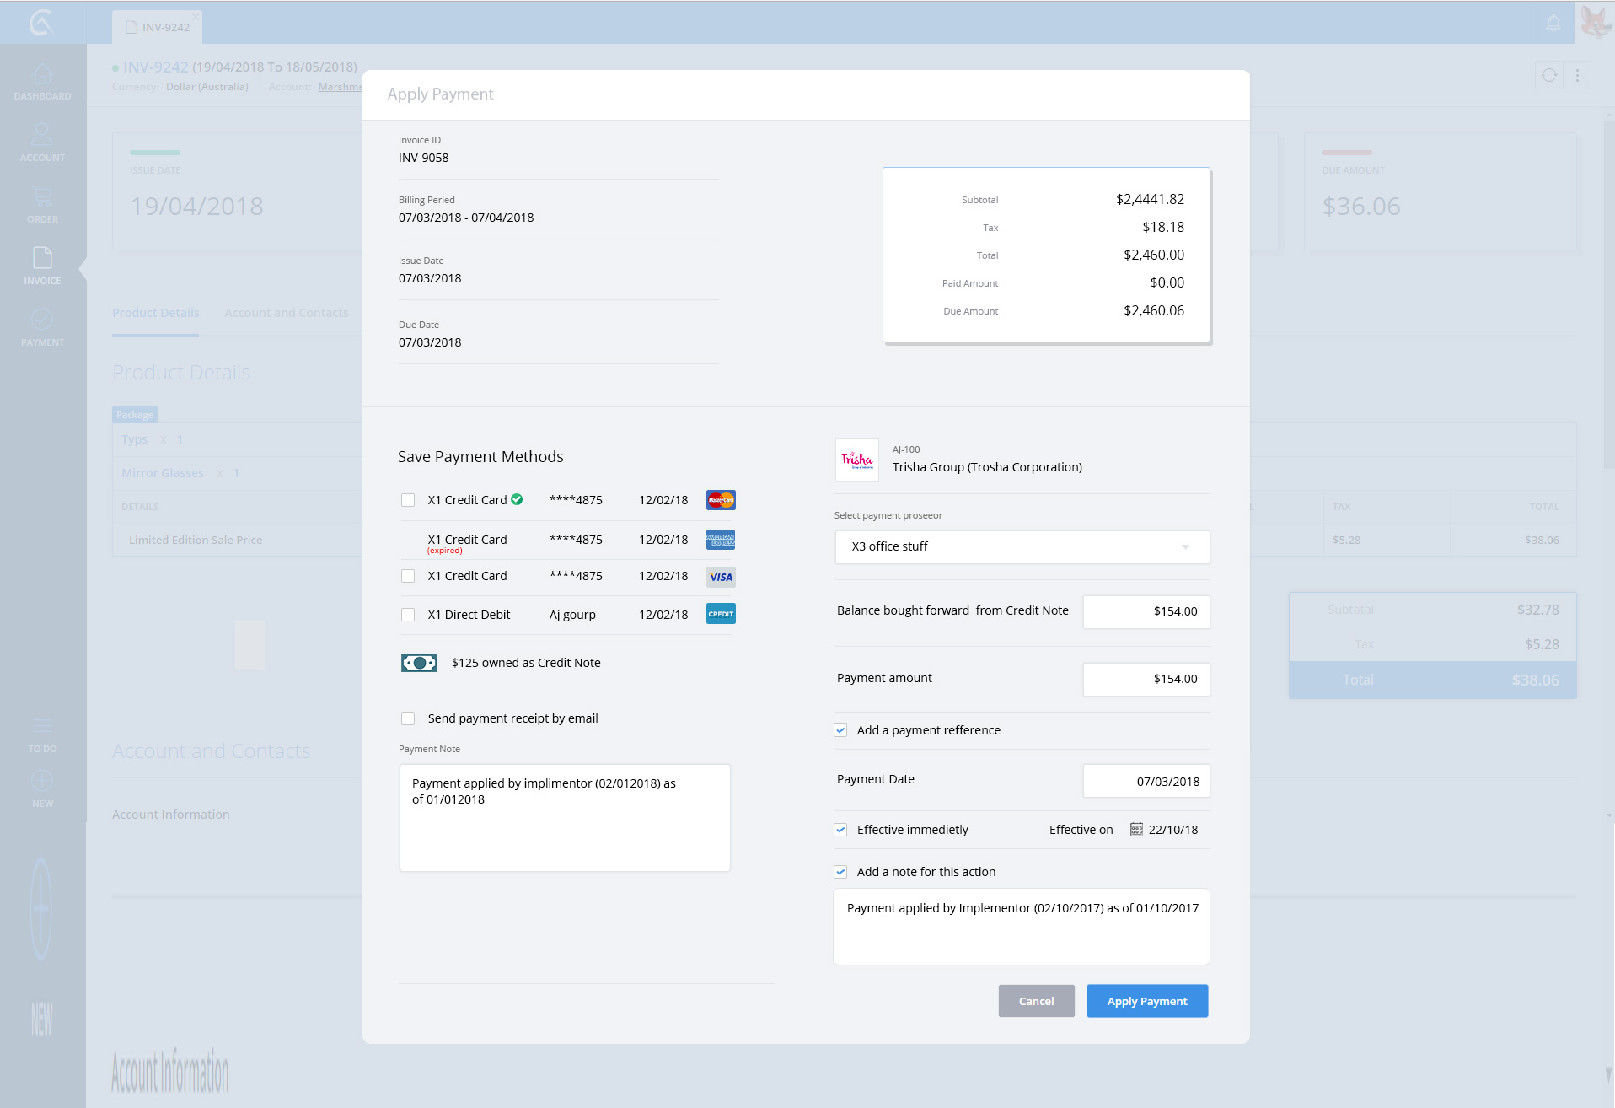
Task: Open the three-dot more options menu
Action: coord(1577,76)
